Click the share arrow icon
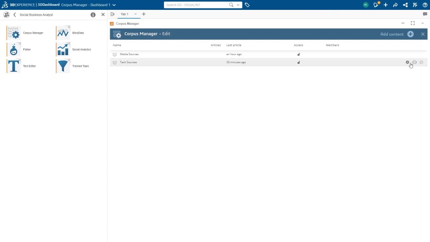Image resolution: width=430 pixels, height=242 pixels. pos(396,5)
